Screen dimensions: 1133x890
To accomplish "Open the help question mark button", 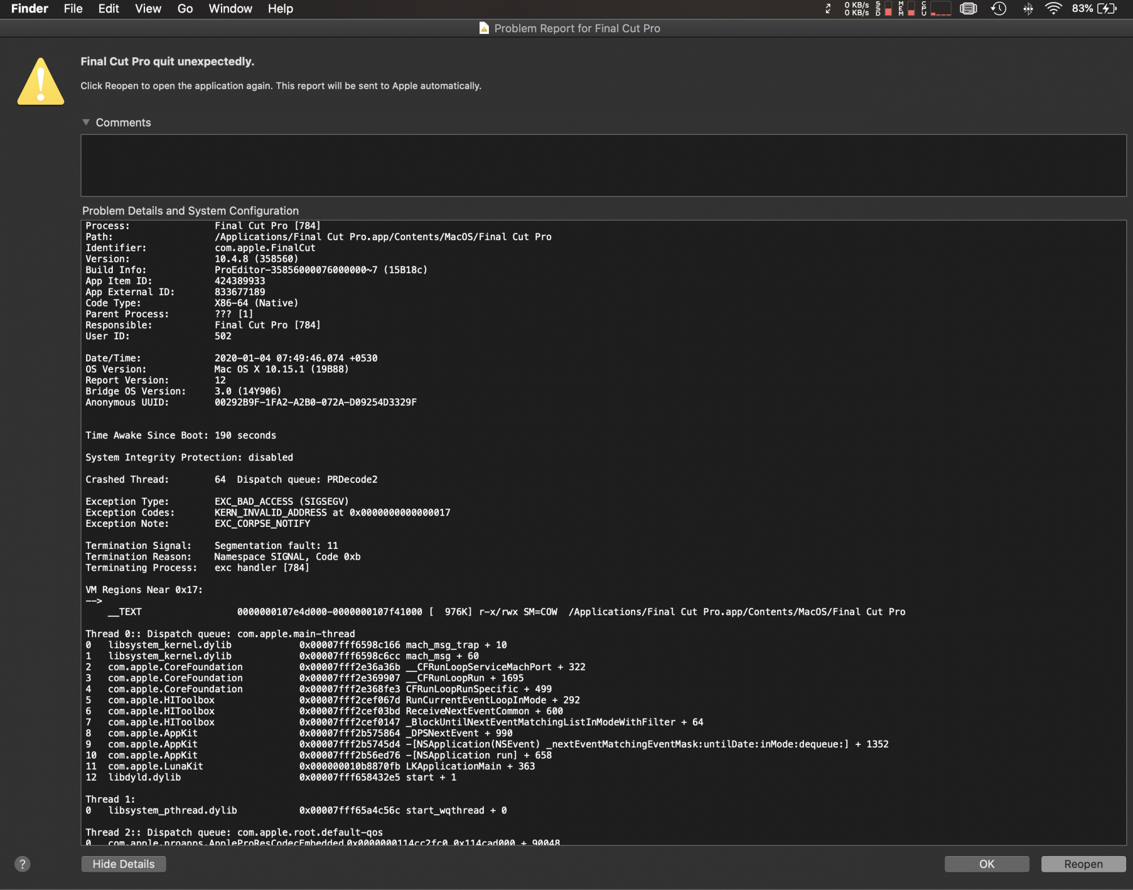I will pos(22,864).
